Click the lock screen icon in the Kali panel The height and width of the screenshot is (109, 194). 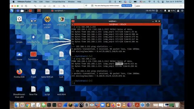pos(178,11)
